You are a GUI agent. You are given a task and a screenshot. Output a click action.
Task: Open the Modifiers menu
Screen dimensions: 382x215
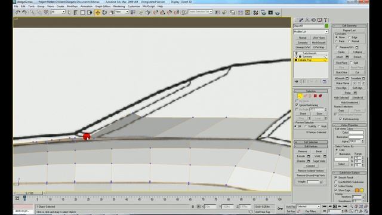72,7
